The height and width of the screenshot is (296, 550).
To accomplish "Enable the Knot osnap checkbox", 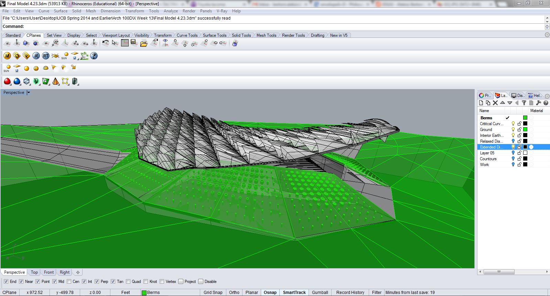I will 146,282.
